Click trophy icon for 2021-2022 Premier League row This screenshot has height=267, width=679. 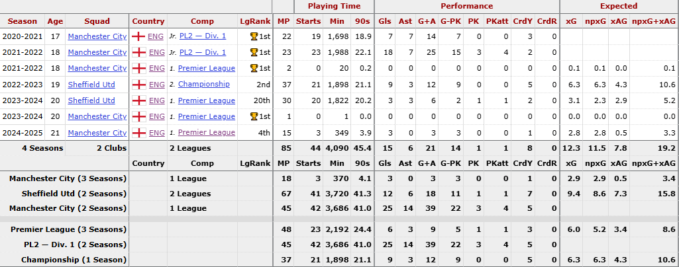(x=254, y=68)
